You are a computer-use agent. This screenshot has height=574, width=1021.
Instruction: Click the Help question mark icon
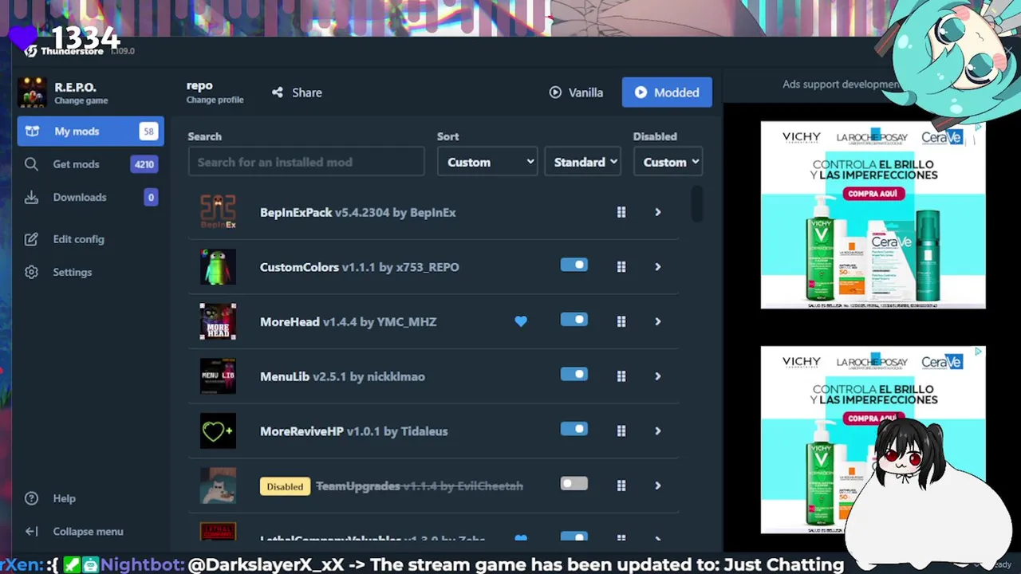pos(31,498)
